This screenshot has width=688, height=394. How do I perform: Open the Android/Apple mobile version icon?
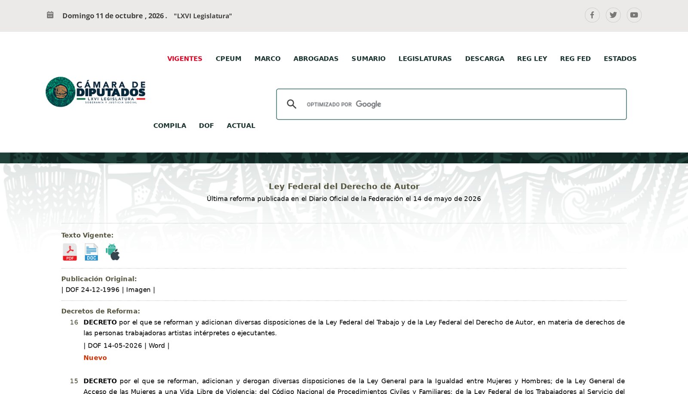tap(113, 252)
